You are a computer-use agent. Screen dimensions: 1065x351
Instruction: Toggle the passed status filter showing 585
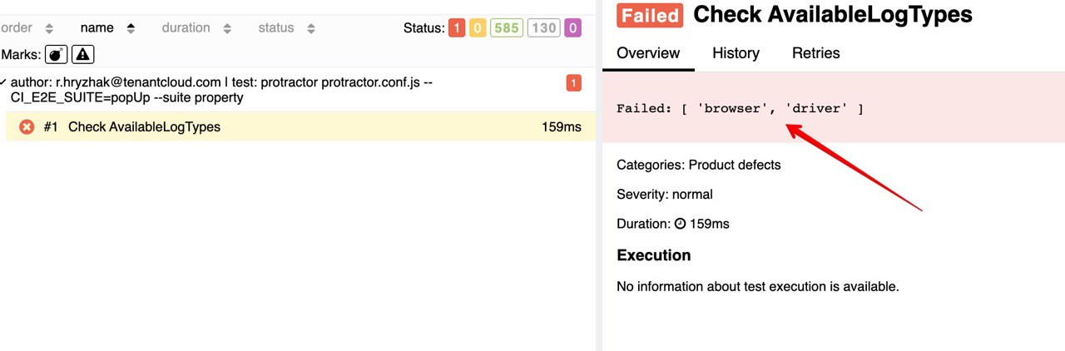506,28
